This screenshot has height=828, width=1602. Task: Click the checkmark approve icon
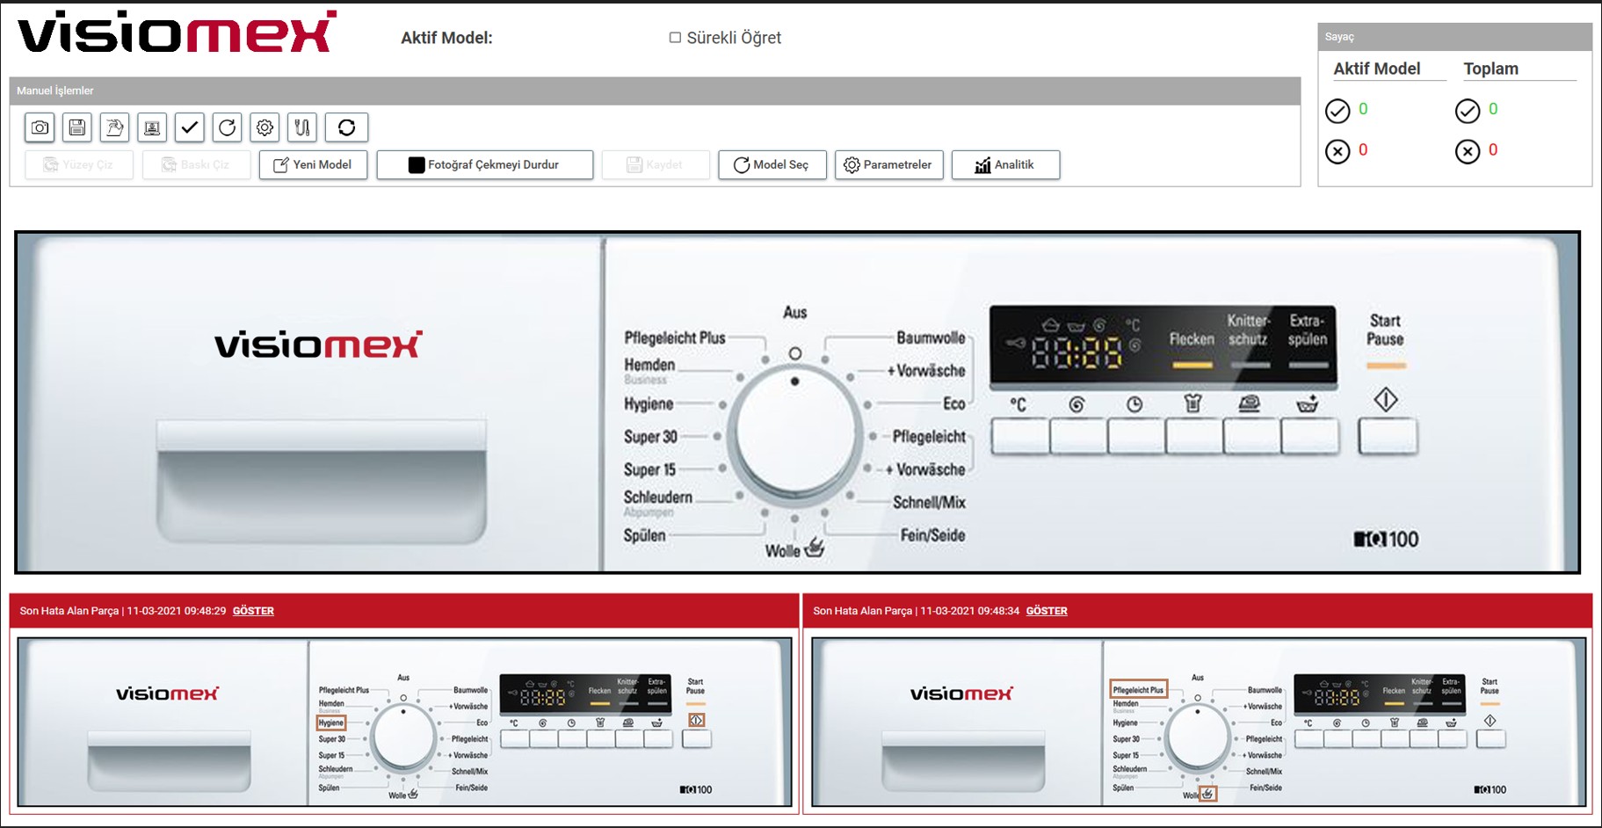189,127
